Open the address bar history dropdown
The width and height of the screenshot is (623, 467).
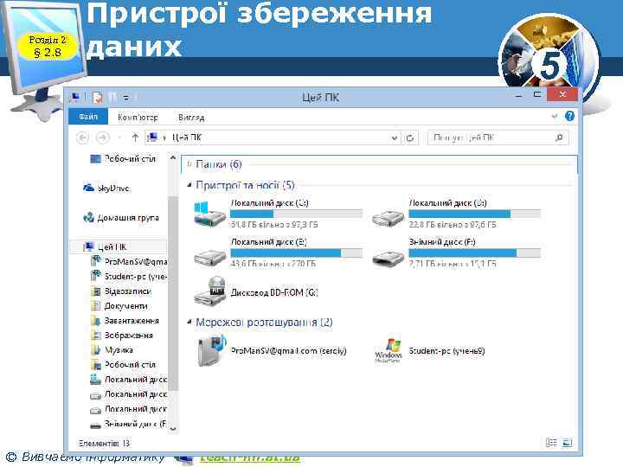(395, 138)
